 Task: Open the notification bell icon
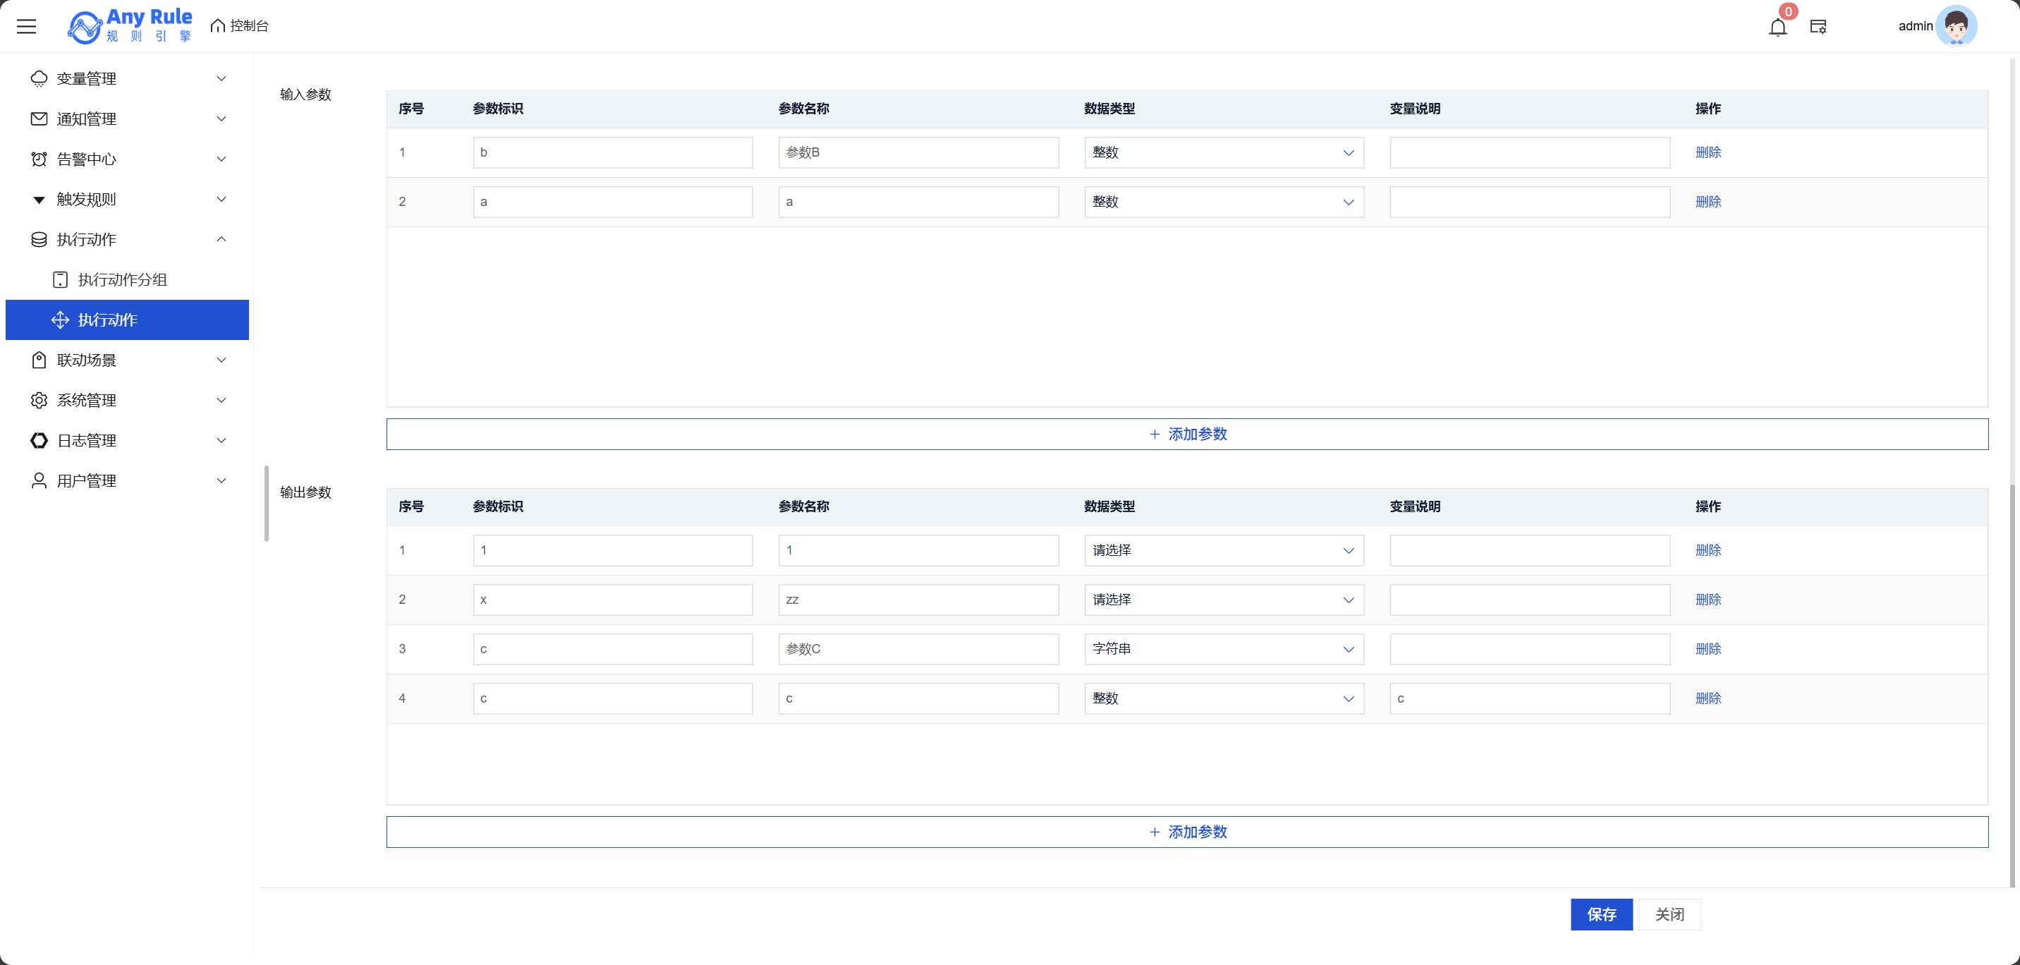pyautogui.click(x=1777, y=28)
